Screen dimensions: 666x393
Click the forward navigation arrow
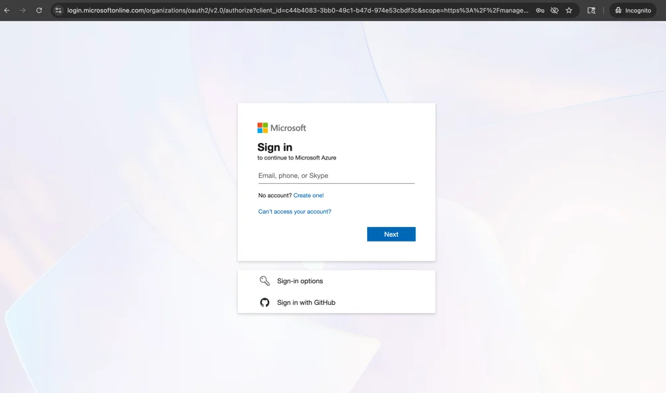pos(21,10)
